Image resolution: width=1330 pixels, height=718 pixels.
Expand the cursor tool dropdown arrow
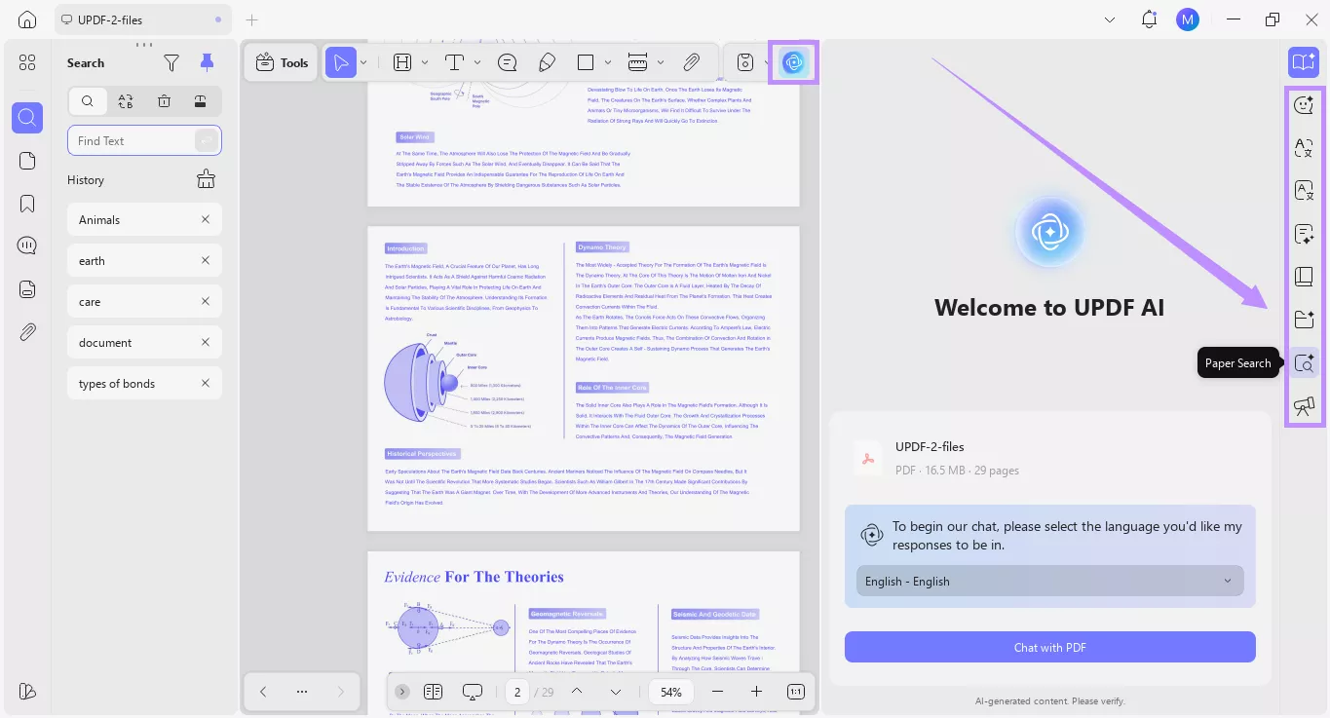click(x=363, y=62)
